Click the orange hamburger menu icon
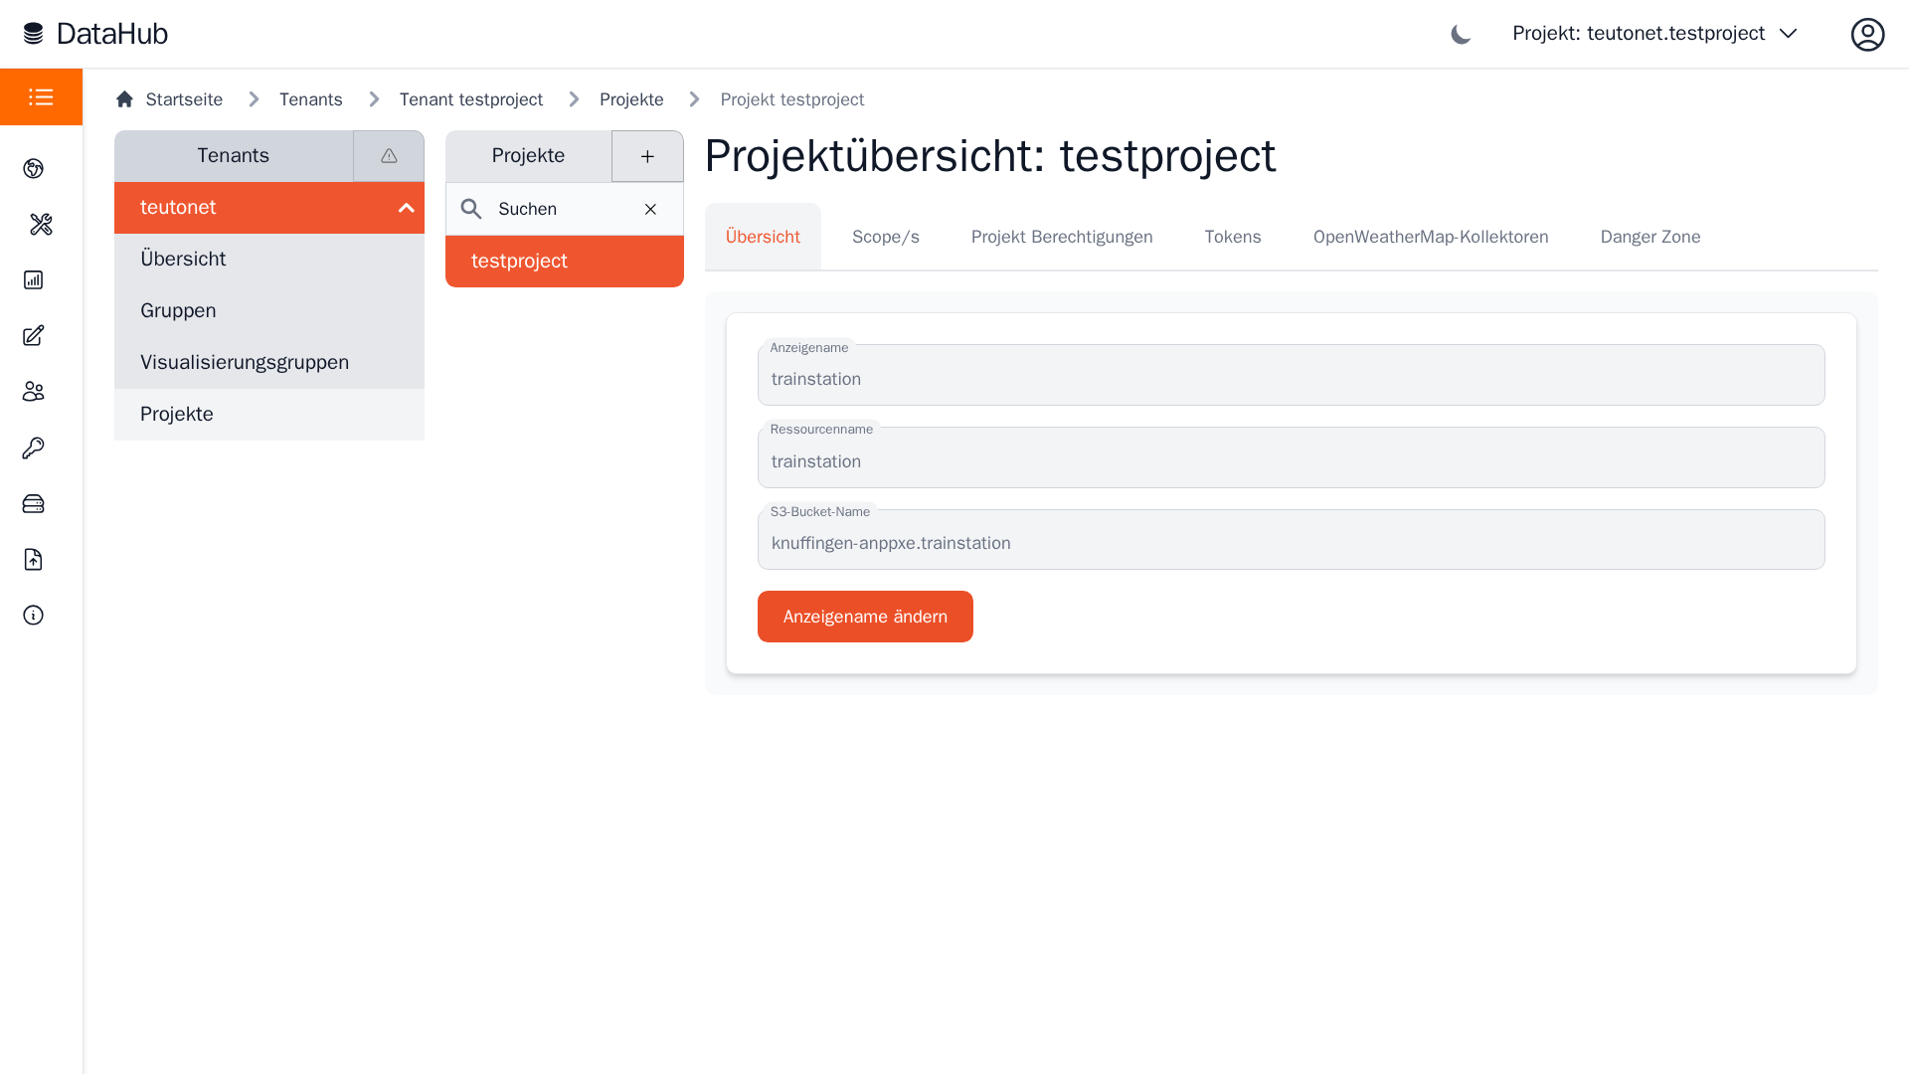 point(41,96)
